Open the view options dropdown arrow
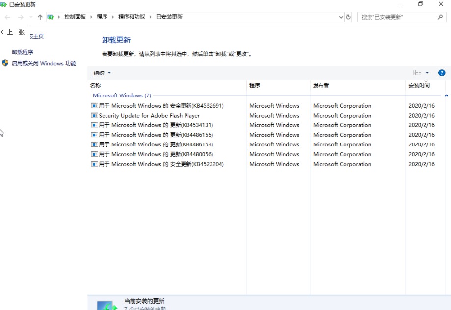Image resolution: width=451 pixels, height=310 pixels. pyautogui.click(x=427, y=72)
